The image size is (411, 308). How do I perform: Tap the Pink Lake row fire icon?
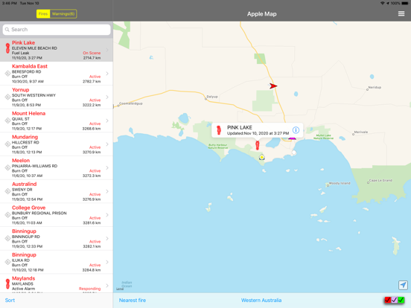point(7,48)
